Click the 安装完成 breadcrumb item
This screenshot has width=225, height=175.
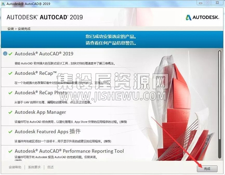coord(24,29)
